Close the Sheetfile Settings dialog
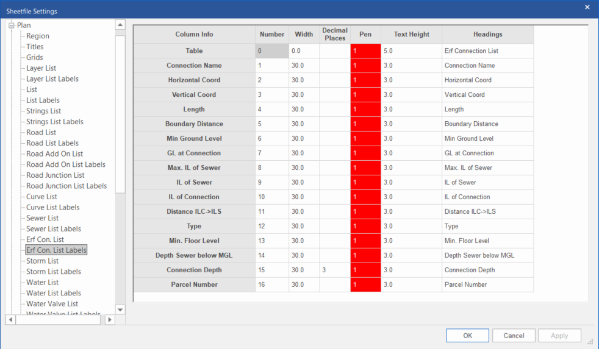 (587, 7)
